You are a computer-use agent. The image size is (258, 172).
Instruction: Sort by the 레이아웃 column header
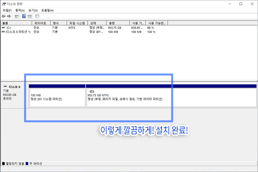(41, 23)
